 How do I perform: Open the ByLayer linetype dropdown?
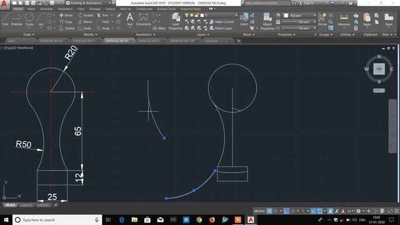299,28
